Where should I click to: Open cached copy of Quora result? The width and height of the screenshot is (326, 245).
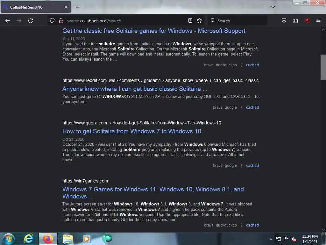pos(252,166)
